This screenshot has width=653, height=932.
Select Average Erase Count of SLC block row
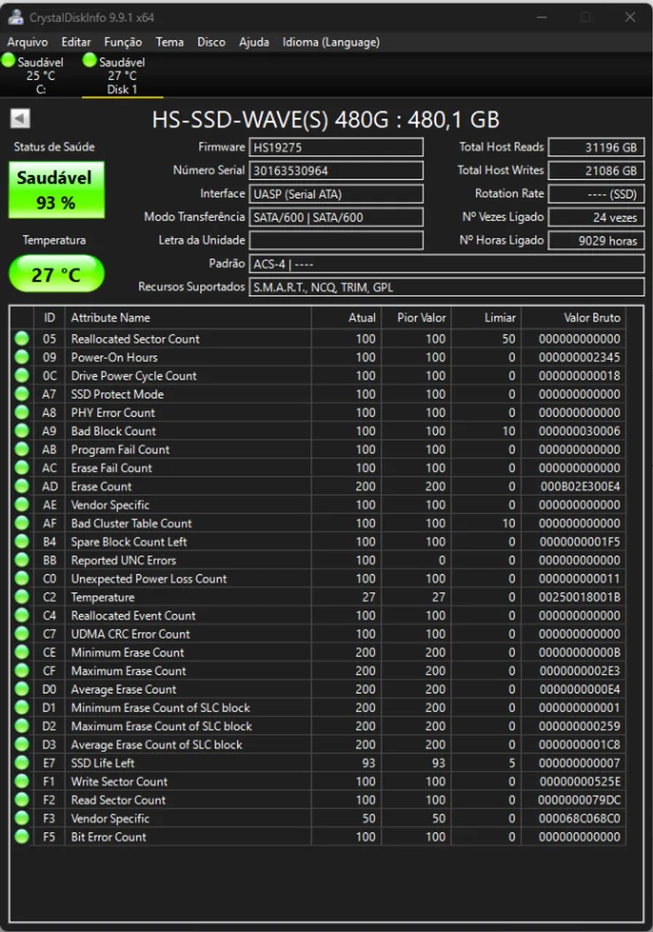pos(318,745)
